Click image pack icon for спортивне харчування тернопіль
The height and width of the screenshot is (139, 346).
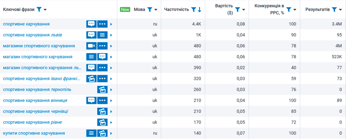[102, 90]
